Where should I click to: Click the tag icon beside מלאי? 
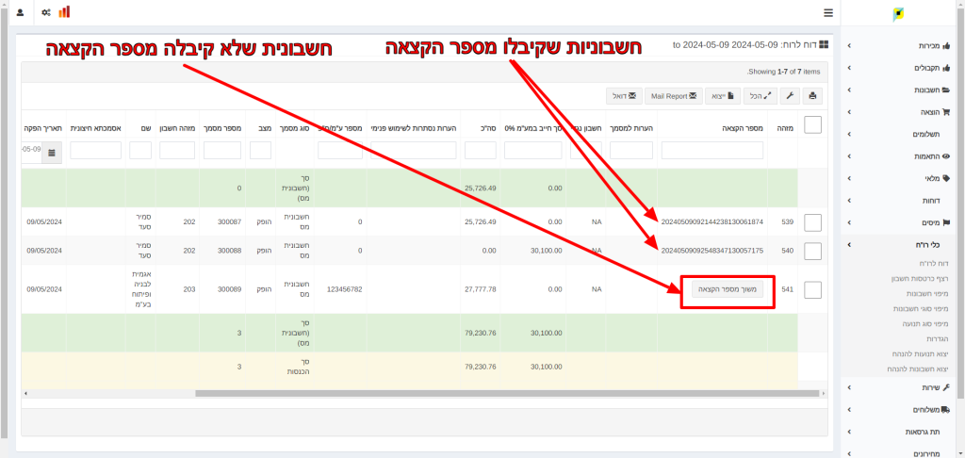coord(946,178)
